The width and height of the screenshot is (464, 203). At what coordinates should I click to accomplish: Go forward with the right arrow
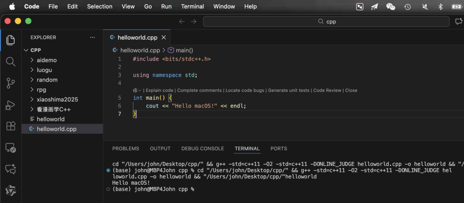[193, 21]
